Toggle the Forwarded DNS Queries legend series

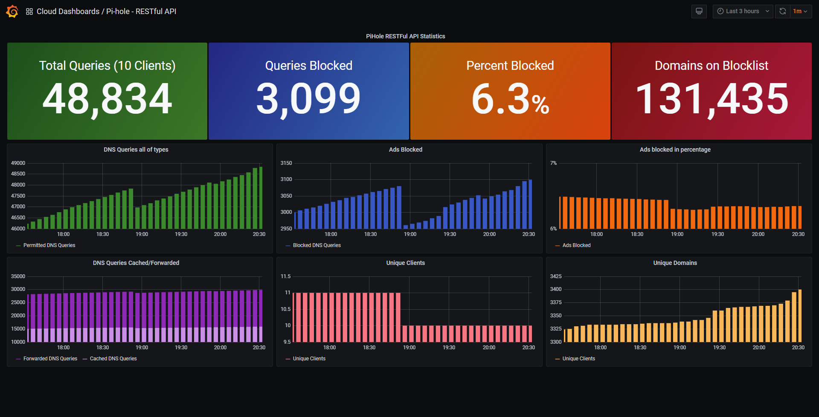coord(50,359)
